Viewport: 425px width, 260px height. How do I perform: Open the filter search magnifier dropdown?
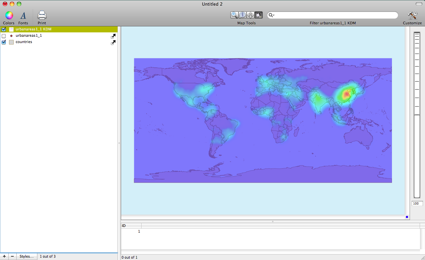click(x=271, y=15)
